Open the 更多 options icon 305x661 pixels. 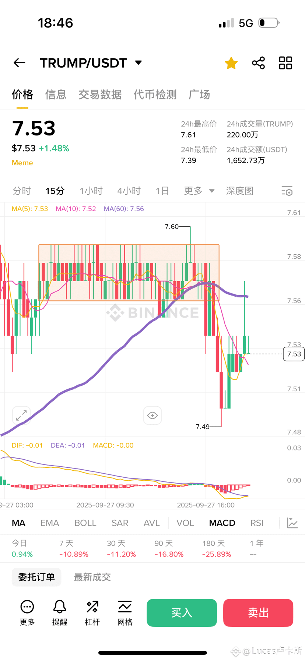tap(27, 613)
